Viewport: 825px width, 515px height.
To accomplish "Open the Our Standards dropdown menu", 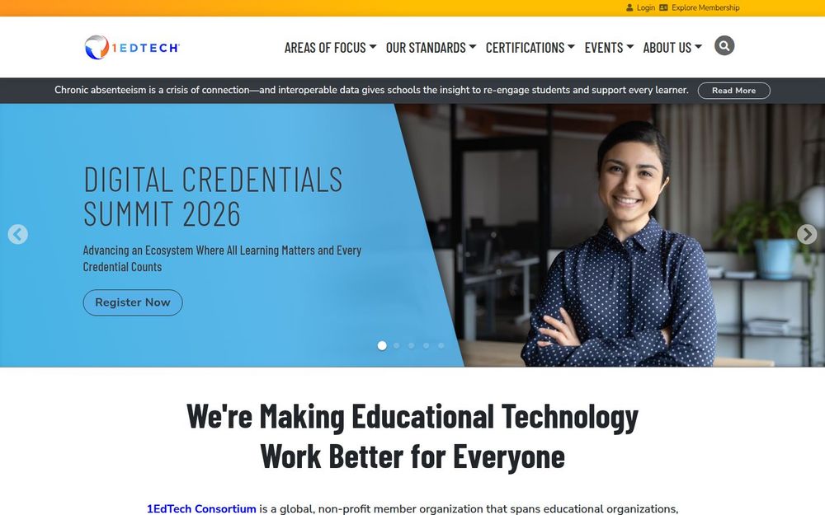I will point(431,47).
